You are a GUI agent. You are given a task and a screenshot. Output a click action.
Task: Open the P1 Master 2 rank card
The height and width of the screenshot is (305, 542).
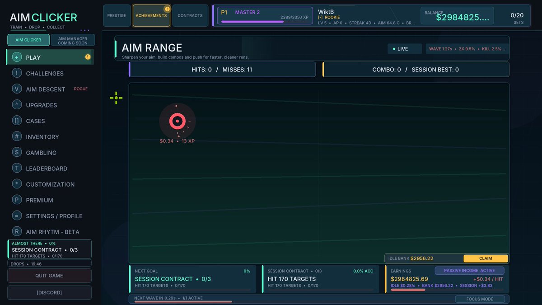tap(265, 15)
